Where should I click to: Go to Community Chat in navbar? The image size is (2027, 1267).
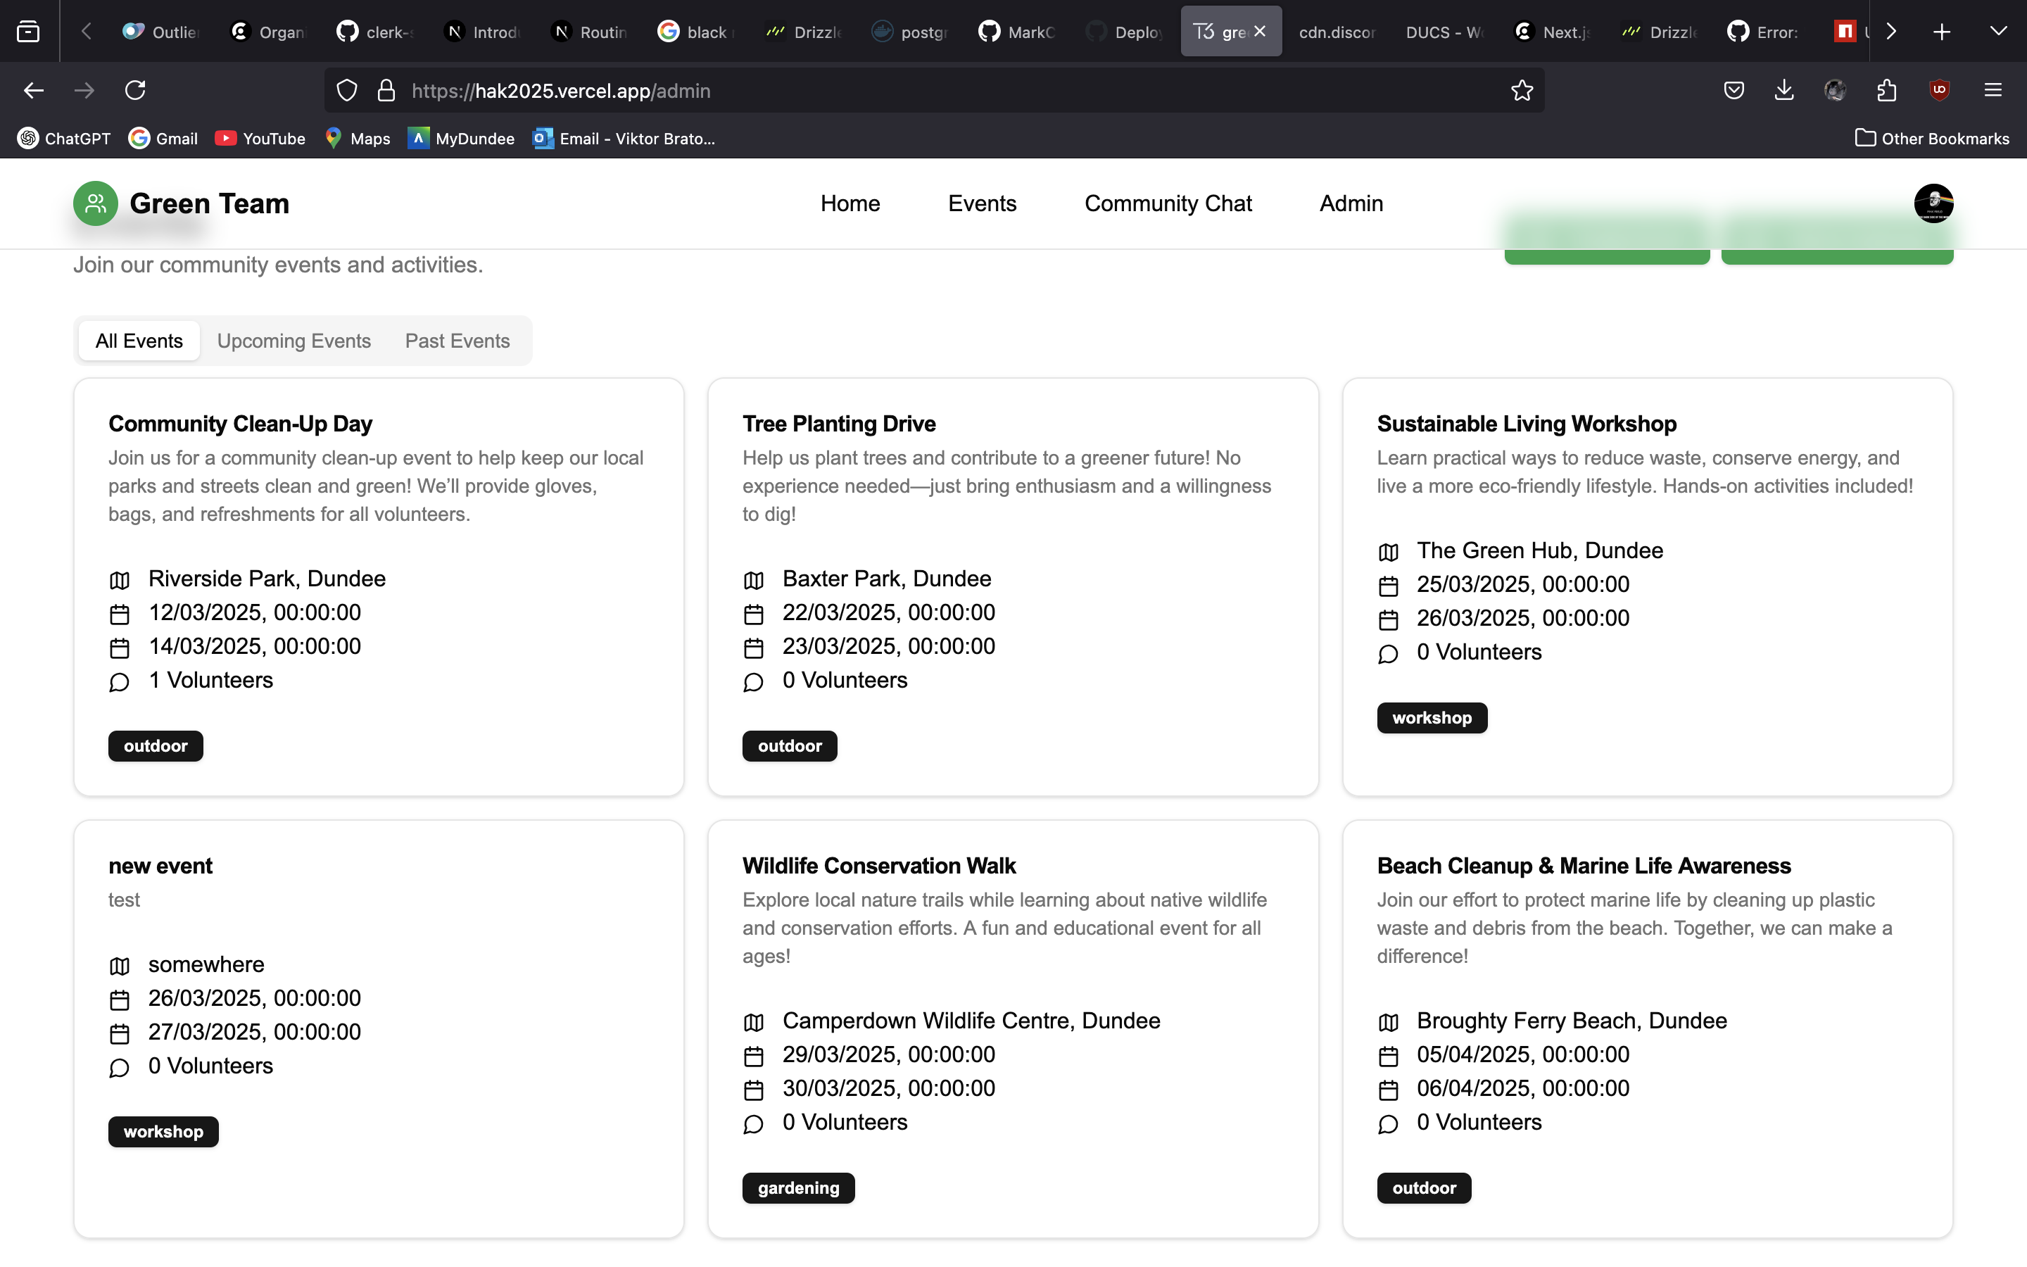tap(1168, 203)
